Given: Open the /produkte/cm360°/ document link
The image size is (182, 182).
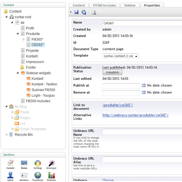Looking at the screenshot, I should click(x=118, y=105).
